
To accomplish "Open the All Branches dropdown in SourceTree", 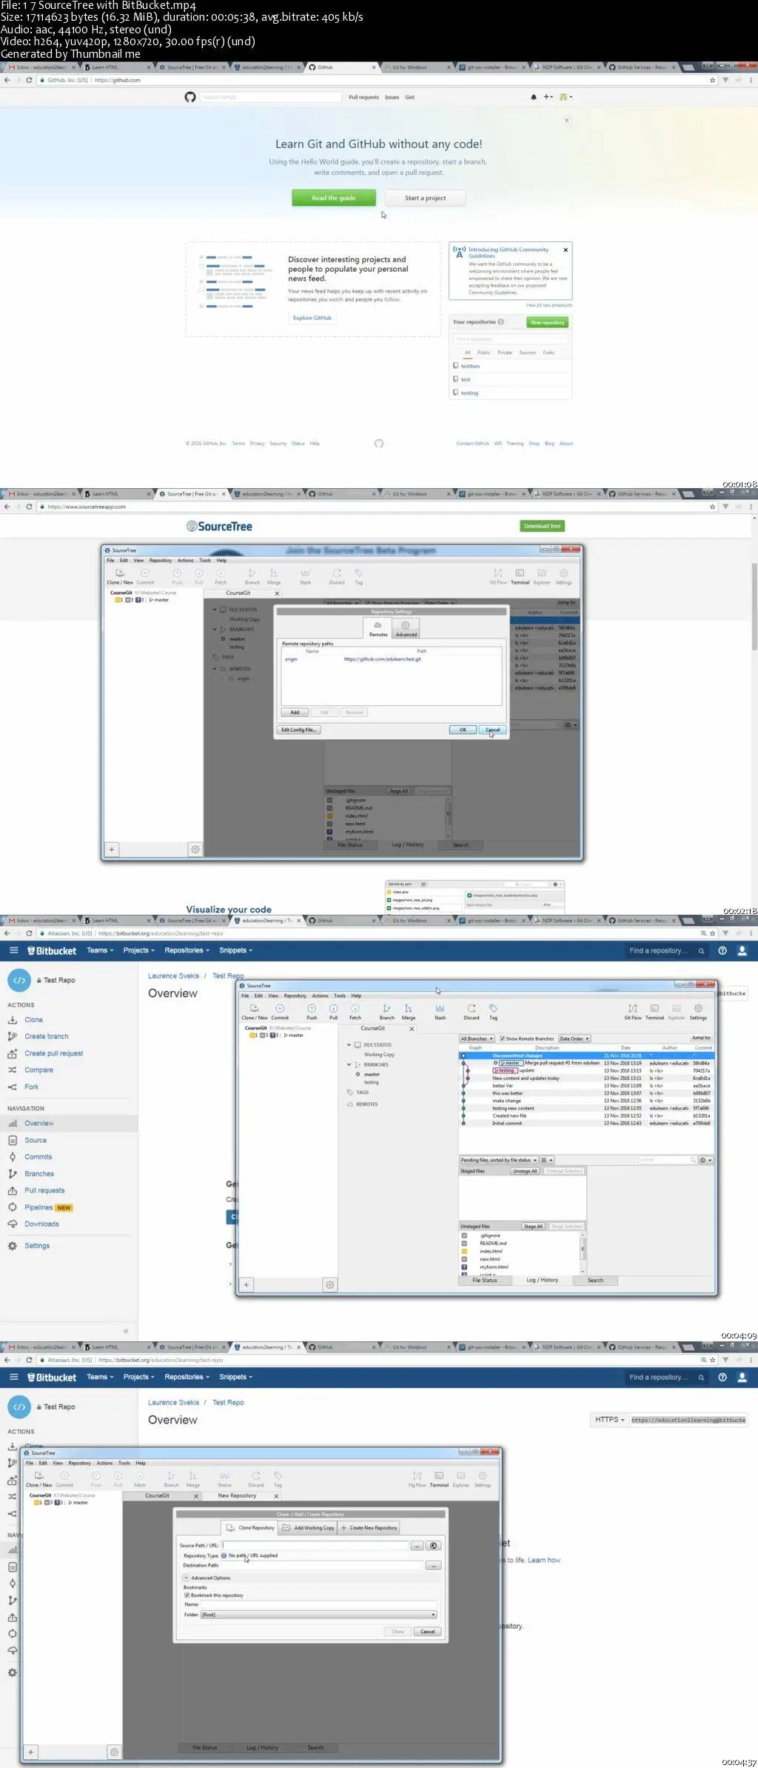I will [x=476, y=1038].
